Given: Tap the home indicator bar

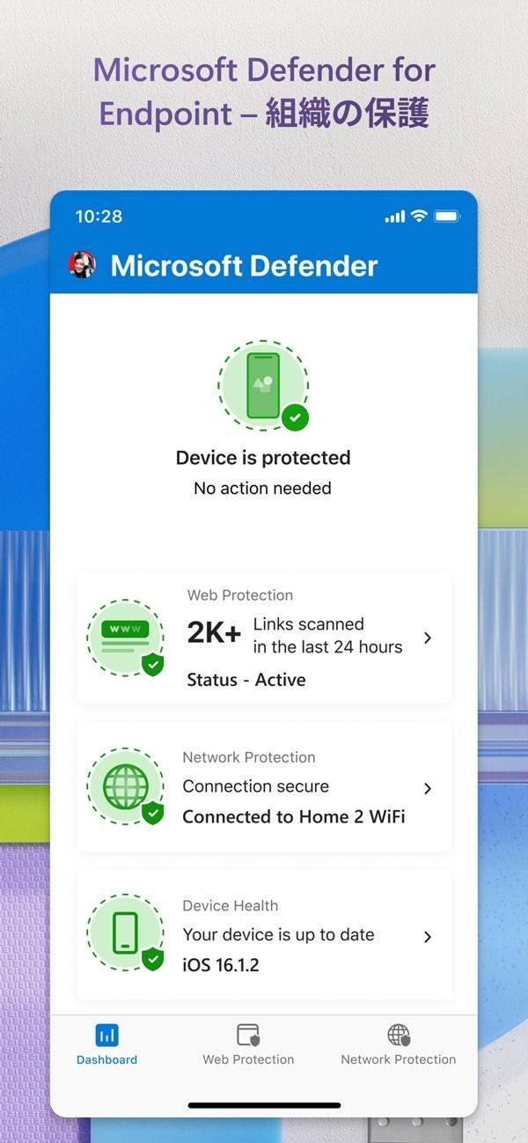Looking at the screenshot, I should pos(264,1105).
